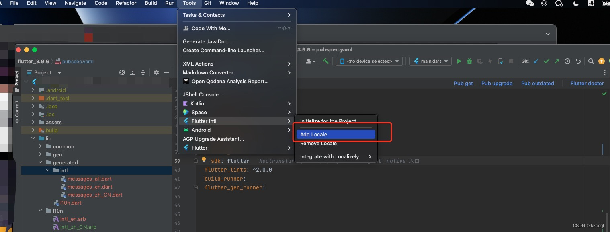
Task: Click the code folding marker on line 42
Action: [196, 187]
